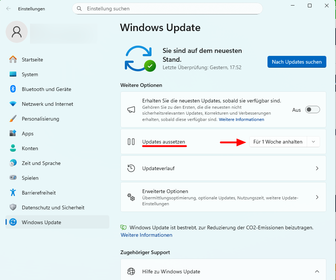Image resolution: width=336 pixels, height=280 pixels.
Task: Open the pause duration dropdown arrow
Action: click(x=313, y=142)
